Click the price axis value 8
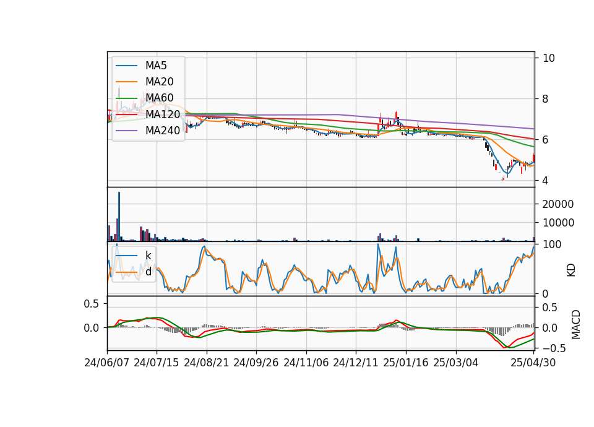 (x=546, y=99)
